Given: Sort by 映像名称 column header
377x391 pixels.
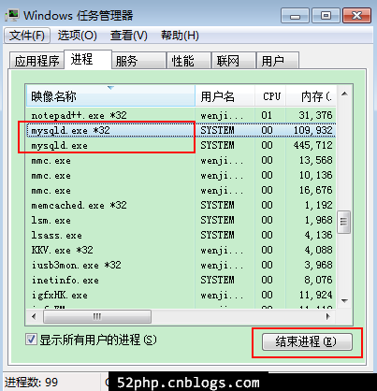Looking at the screenshot, I should tap(110, 96).
